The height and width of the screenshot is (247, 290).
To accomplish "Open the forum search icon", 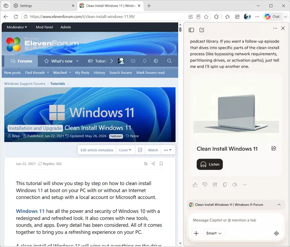I will tap(169, 61).
